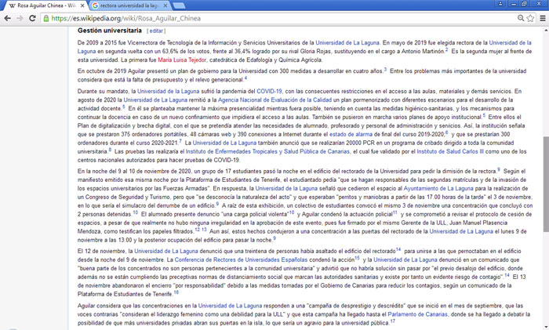Open Universidad de La Laguna link before 'también anunció'
The image size is (549, 330).
(x=224, y=143)
